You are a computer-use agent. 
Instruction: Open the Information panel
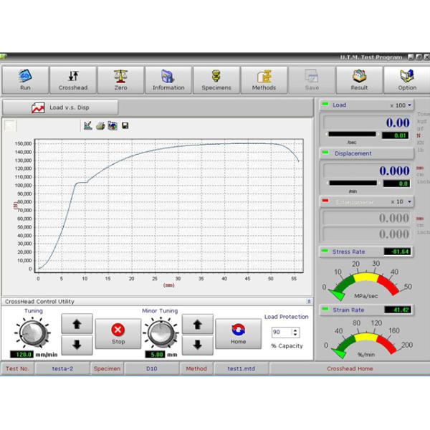(x=168, y=80)
